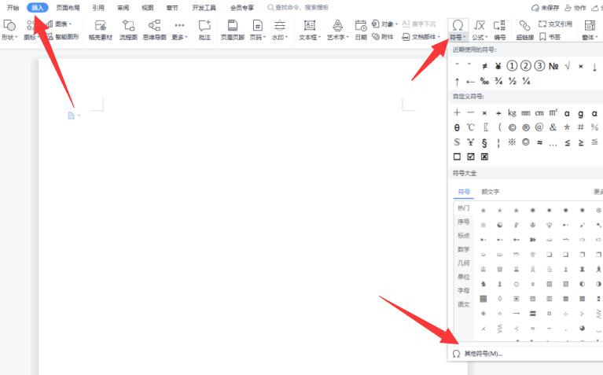Insert the checked box symbol ☑
603x375 pixels.
(x=470, y=156)
